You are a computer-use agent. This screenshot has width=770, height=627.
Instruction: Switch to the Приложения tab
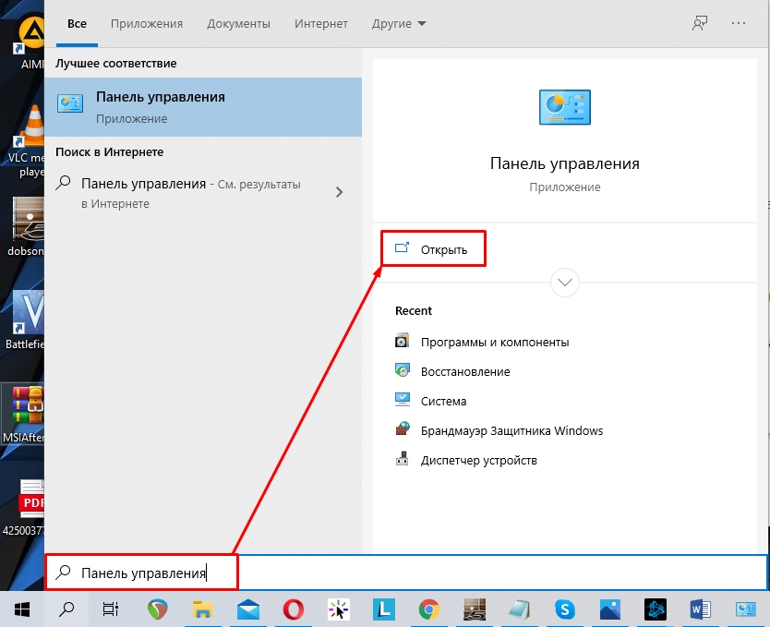[146, 23]
